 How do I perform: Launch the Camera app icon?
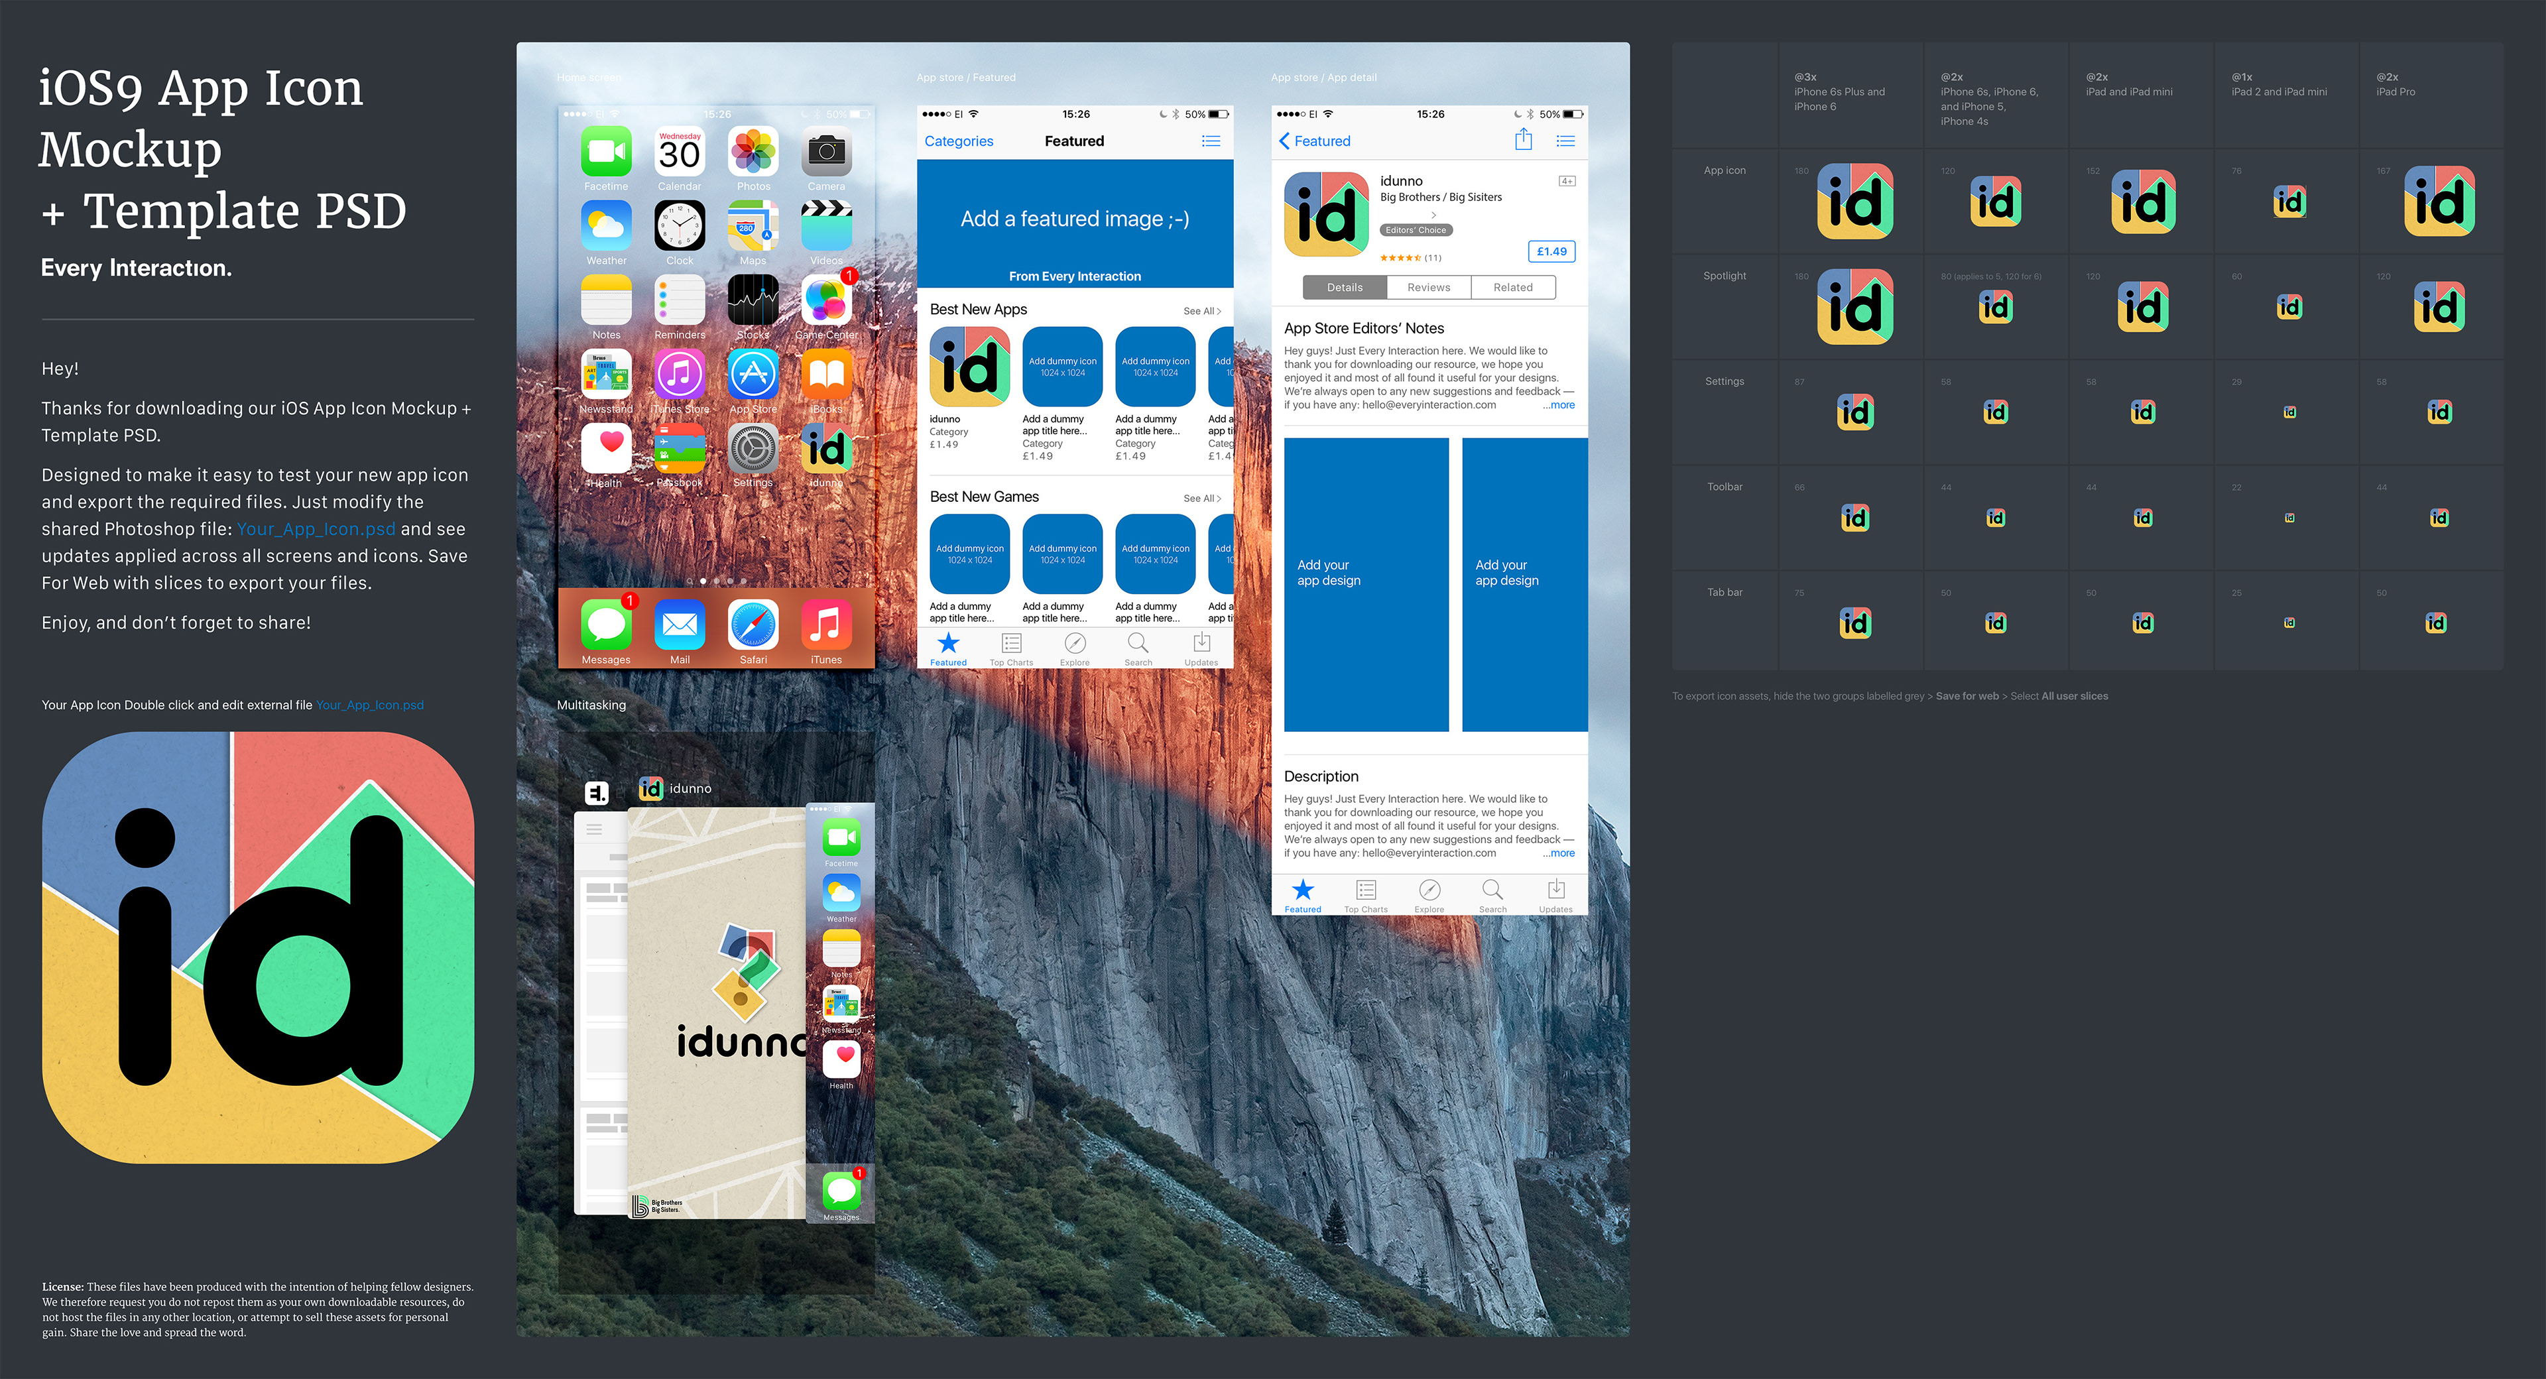tap(826, 151)
